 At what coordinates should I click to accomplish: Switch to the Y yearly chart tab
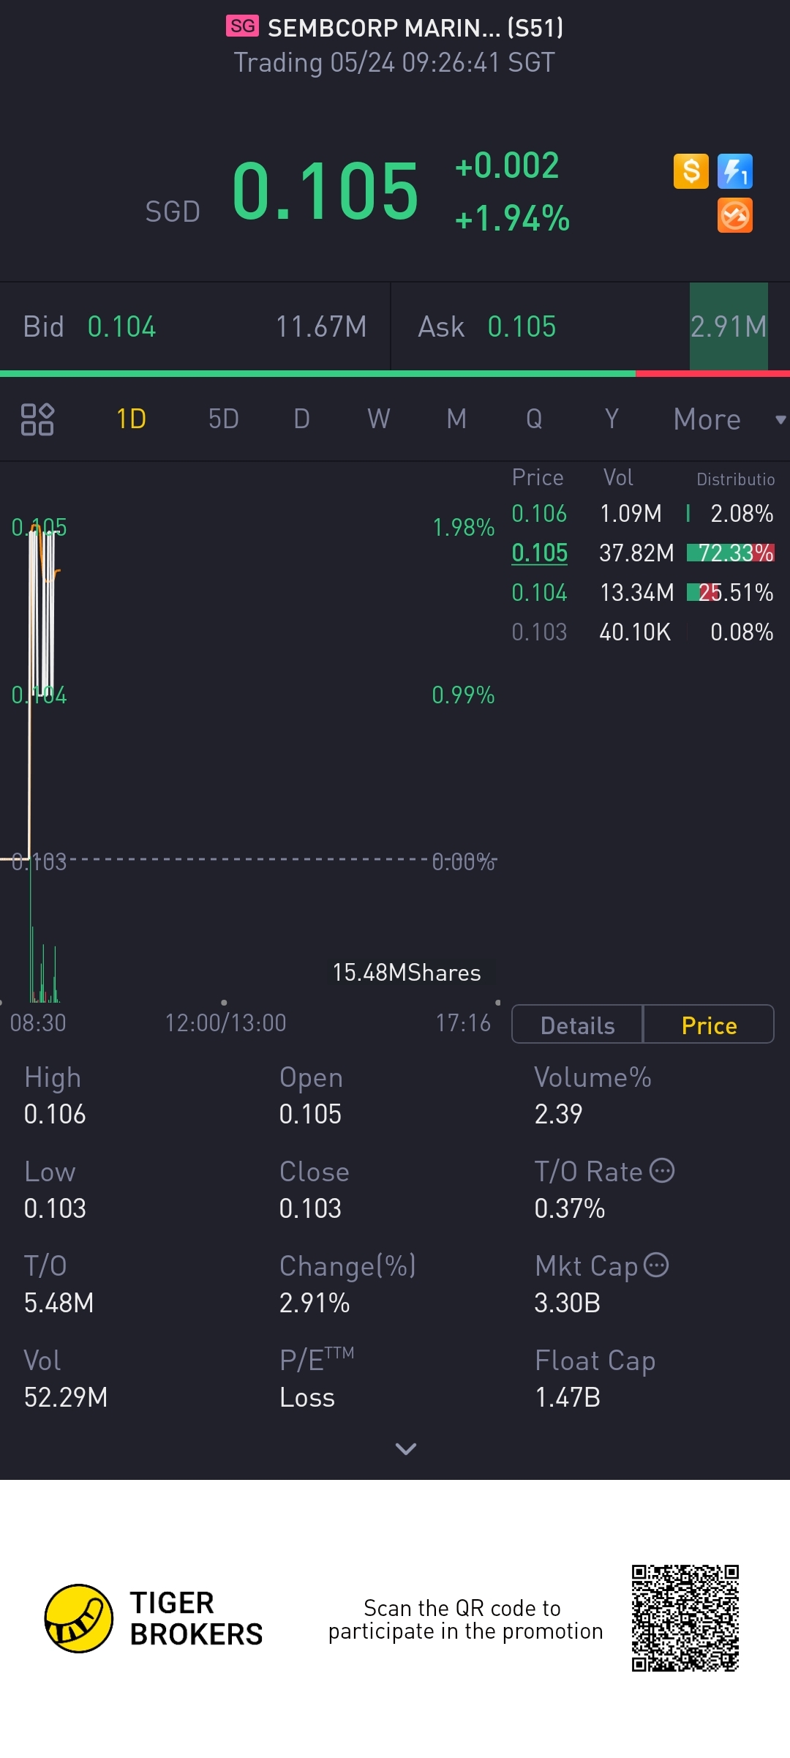[x=612, y=419]
